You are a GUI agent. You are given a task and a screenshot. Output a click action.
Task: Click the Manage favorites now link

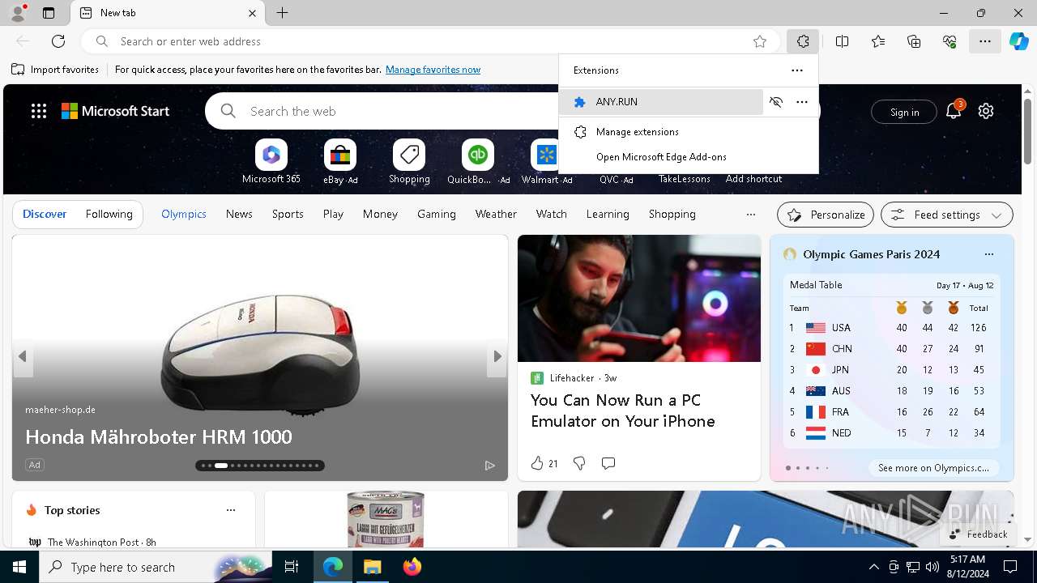433,70
